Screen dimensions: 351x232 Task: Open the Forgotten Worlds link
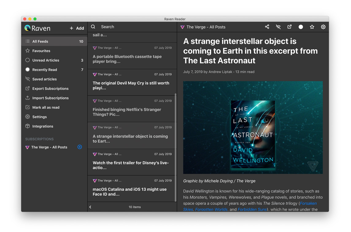pos(211,209)
